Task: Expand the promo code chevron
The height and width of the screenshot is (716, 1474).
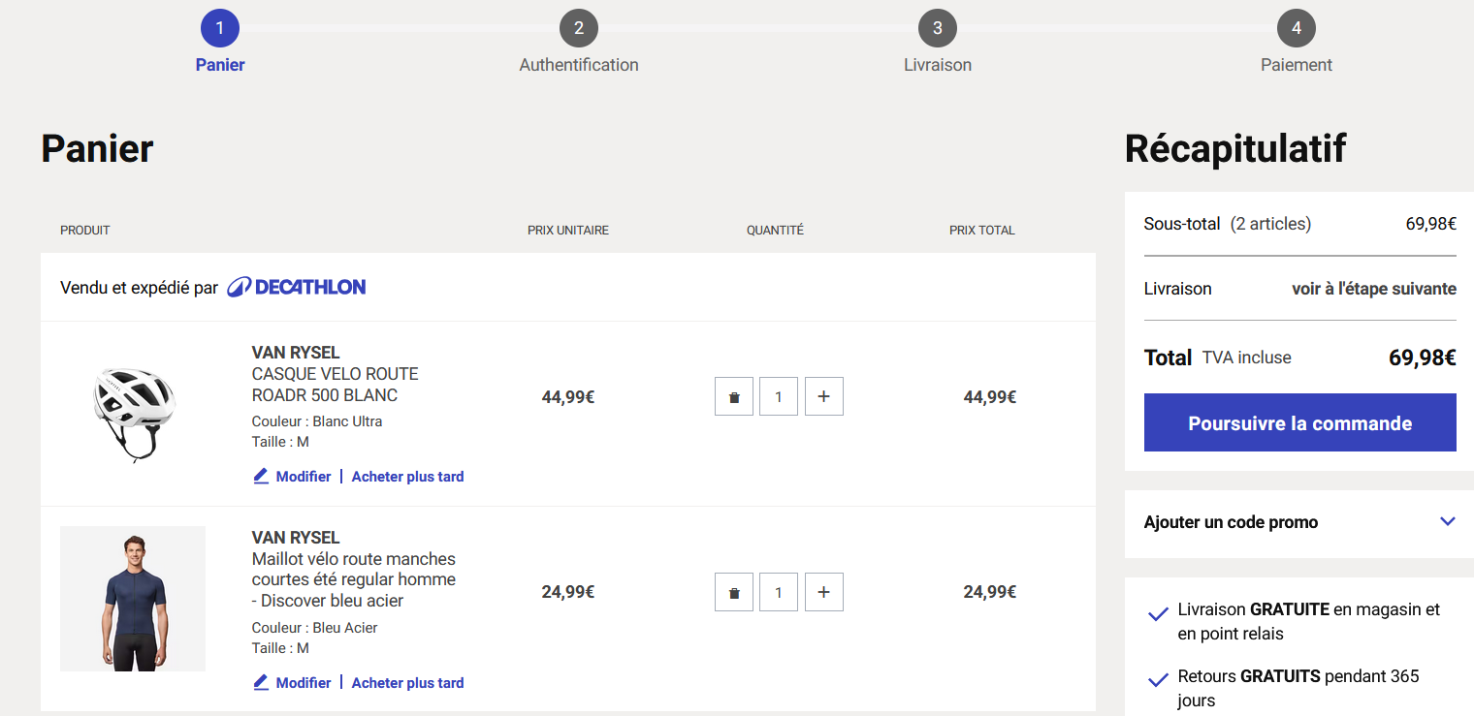Action: coord(1447,521)
